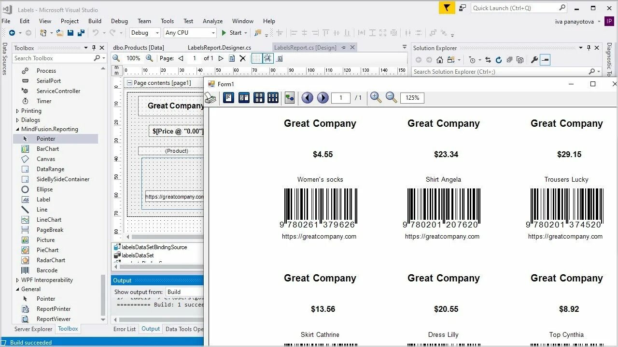The height and width of the screenshot is (347, 618).
Task: Select six-page layout in Form1 toolbar
Action: point(273,98)
